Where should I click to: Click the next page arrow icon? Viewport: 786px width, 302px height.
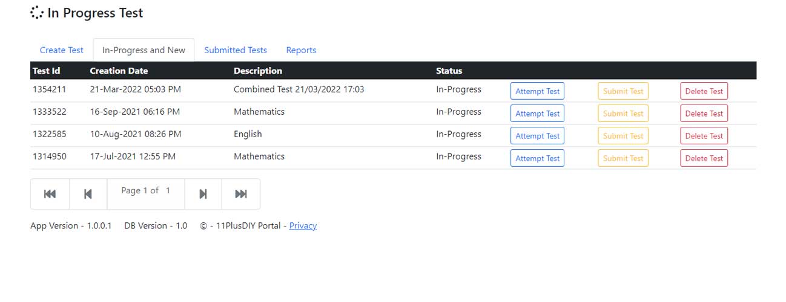tap(203, 194)
